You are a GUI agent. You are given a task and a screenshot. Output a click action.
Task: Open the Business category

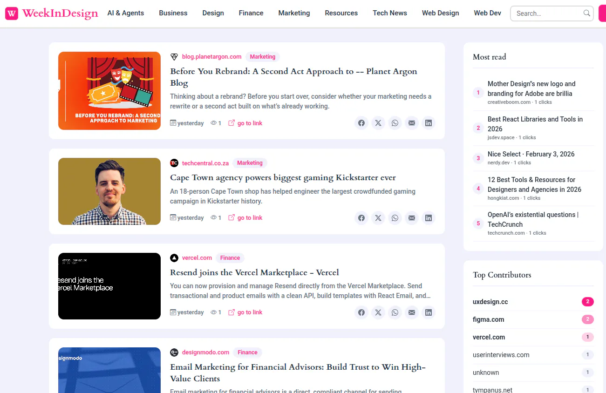[x=173, y=13]
